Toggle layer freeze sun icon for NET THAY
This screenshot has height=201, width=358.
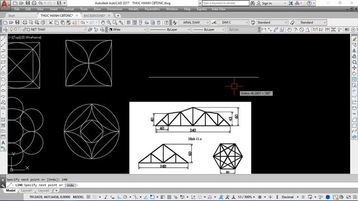tap(15, 30)
